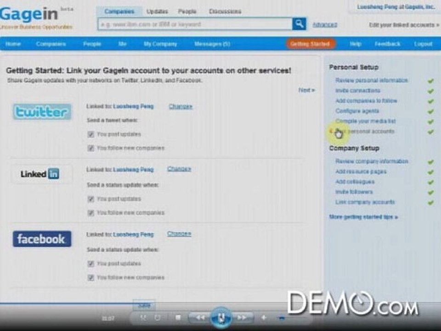Stop playback with the square stop button

[x=178, y=318]
